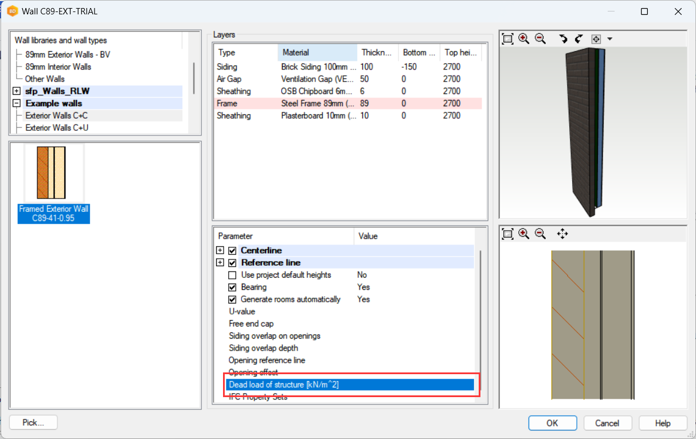Click the Material column header

pyautogui.click(x=317, y=52)
